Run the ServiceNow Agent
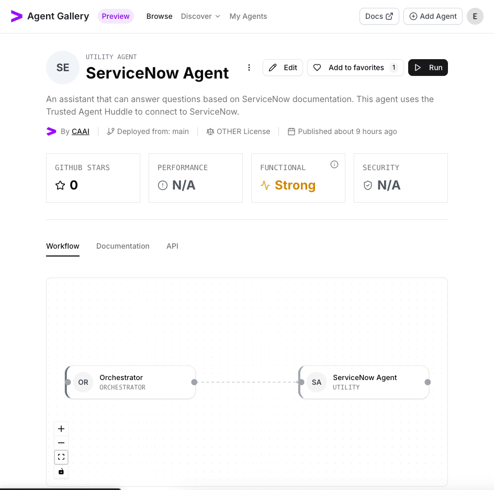This screenshot has width=494, height=490. coord(428,68)
